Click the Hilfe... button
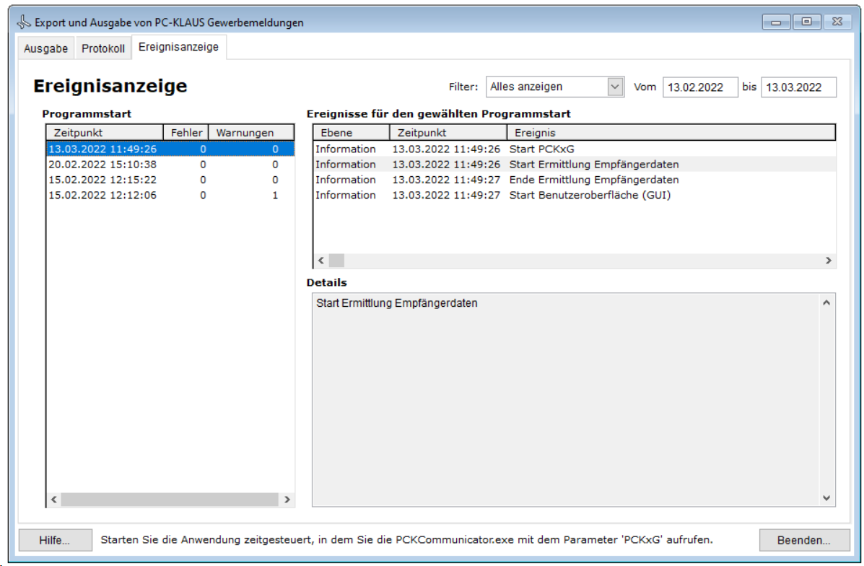The height and width of the screenshot is (566, 864). pos(55,540)
